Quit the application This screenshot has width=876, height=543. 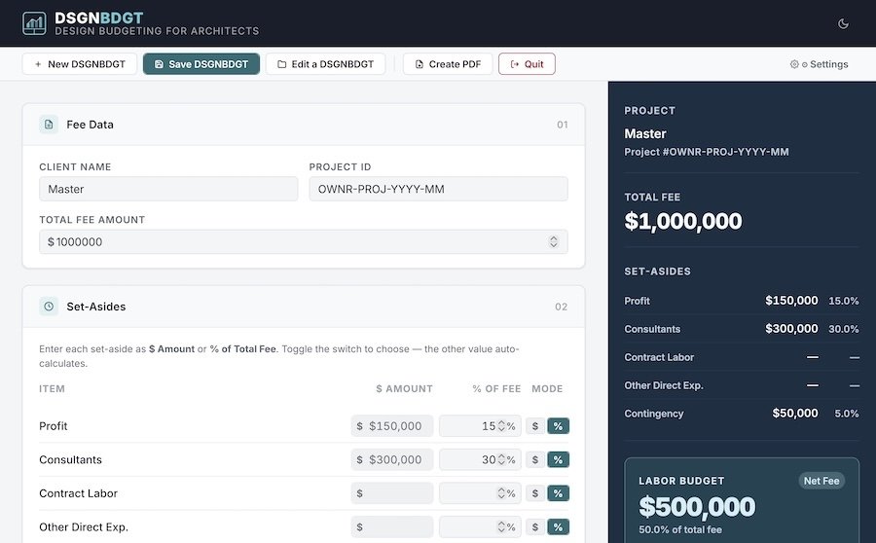click(x=527, y=64)
